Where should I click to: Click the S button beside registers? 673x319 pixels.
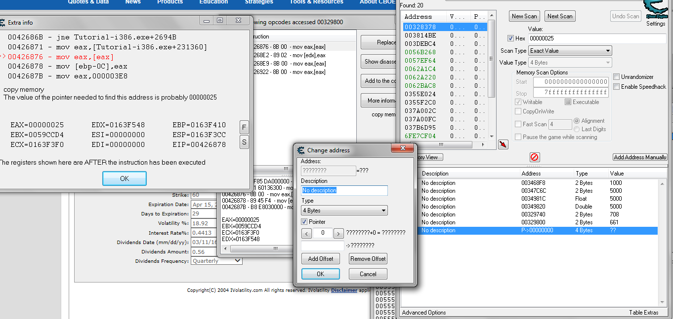pyautogui.click(x=244, y=142)
